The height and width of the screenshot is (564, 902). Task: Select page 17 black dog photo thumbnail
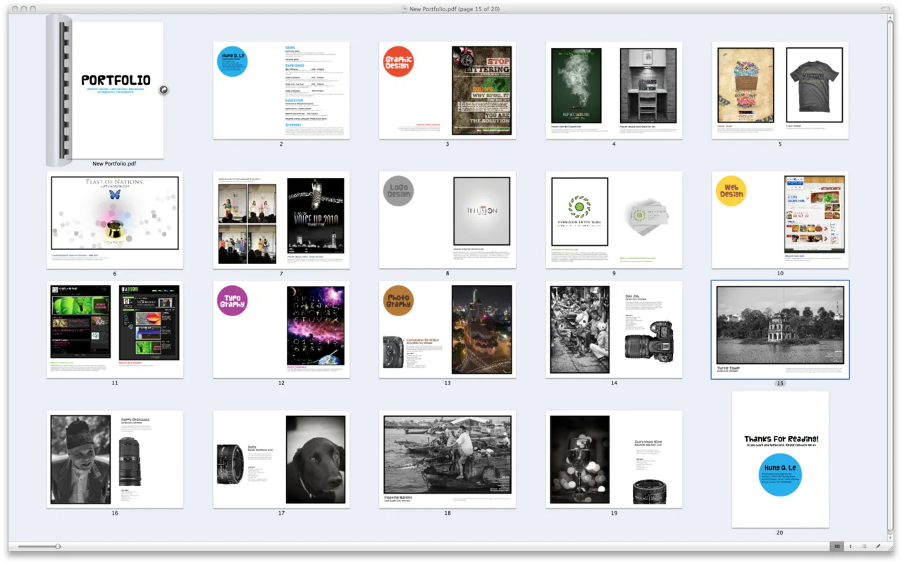[x=281, y=459]
